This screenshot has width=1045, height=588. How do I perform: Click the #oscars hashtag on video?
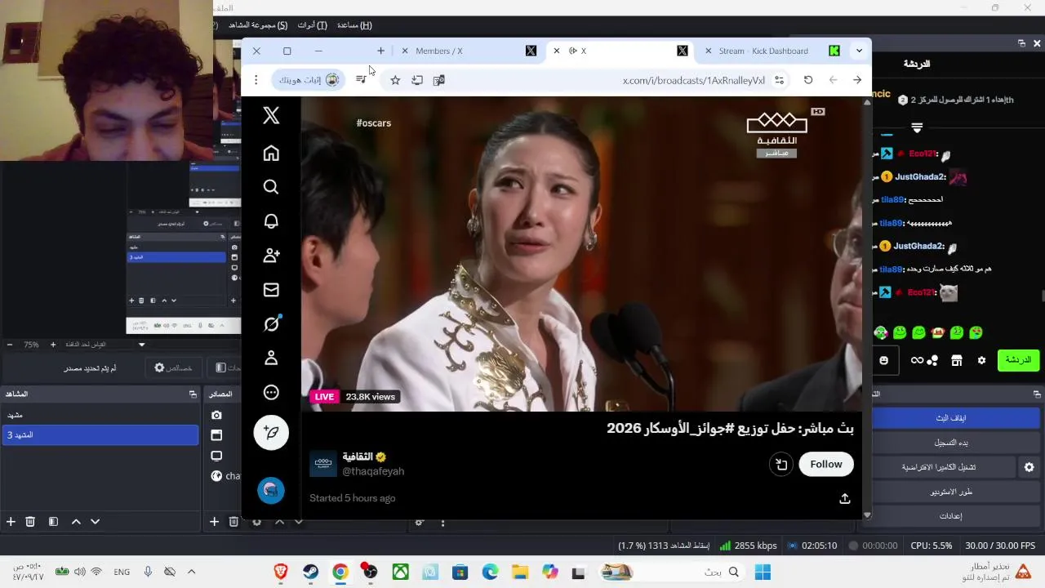click(x=374, y=123)
